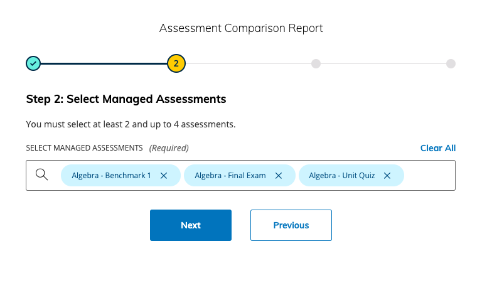The image size is (487, 288).
Task: Click the Assessment Comparison Report title
Action: click(241, 28)
